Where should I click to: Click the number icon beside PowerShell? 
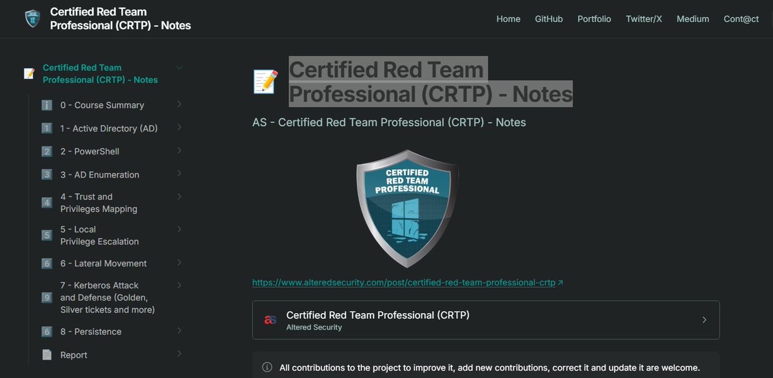(x=46, y=151)
